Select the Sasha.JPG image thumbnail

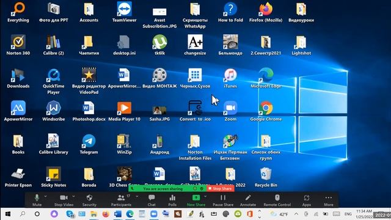[x=159, y=111]
